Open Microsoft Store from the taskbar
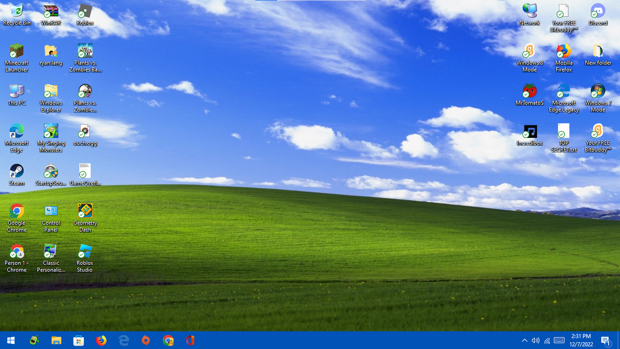Screen dimensions: 620x349 78,340
